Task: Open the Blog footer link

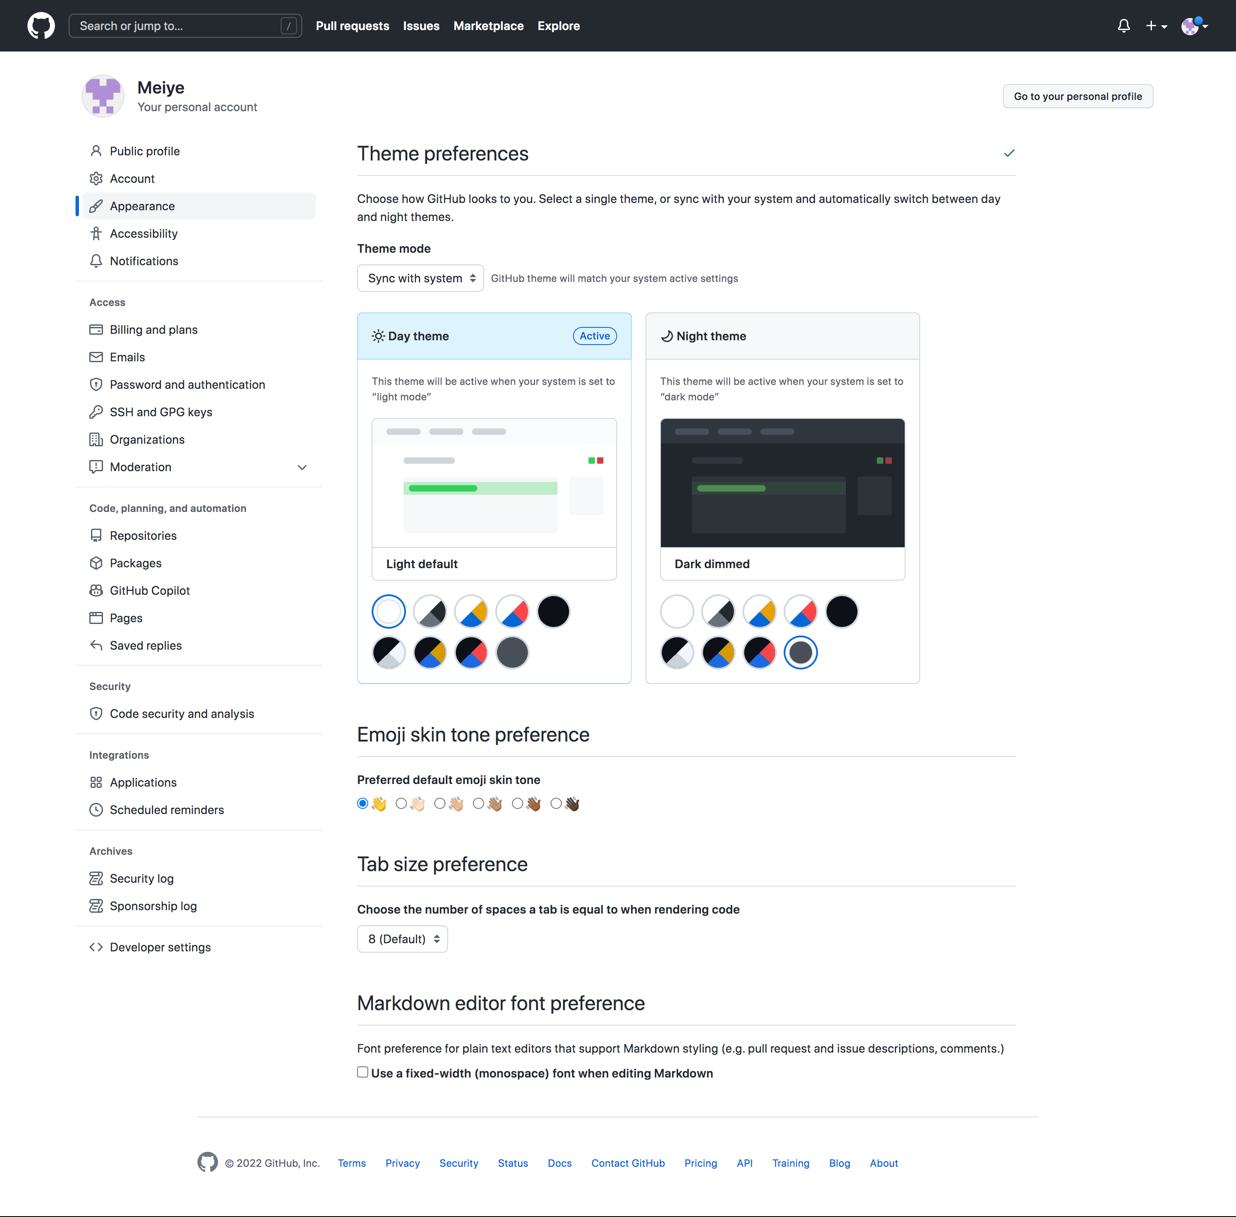Action: point(840,1163)
